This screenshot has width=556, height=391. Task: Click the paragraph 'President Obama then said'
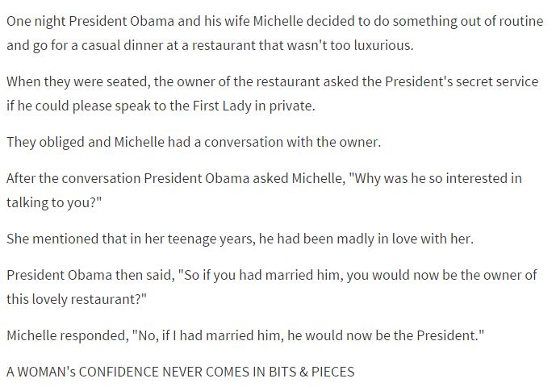coord(272,287)
